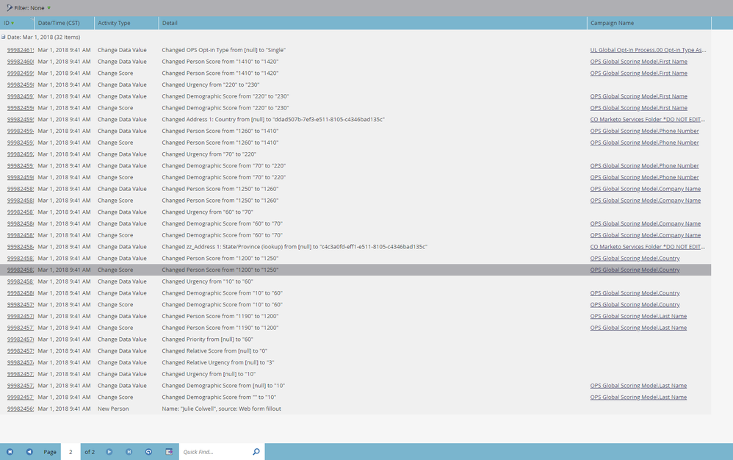Open the Filter: None dropdown
Viewport: 733px width, 460px height.
click(x=48, y=8)
